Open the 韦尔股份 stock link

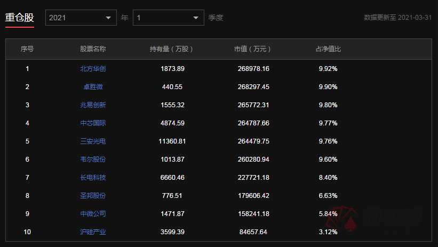93,160
